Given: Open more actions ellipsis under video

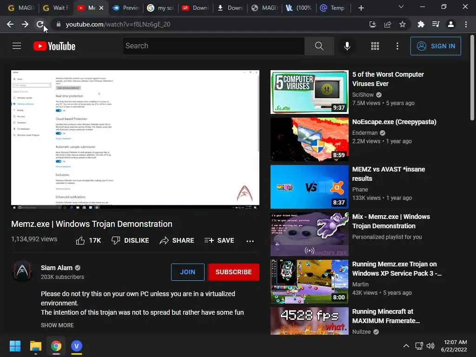Looking at the screenshot, I should pos(250,241).
